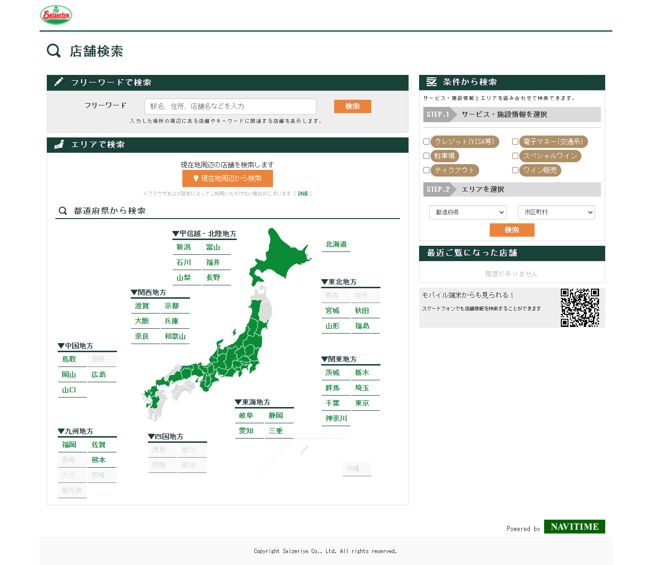Open the 市区町村 dropdown
Image resolution: width=652 pixels, height=565 pixels.
pyautogui.click(x=556, y=212)
